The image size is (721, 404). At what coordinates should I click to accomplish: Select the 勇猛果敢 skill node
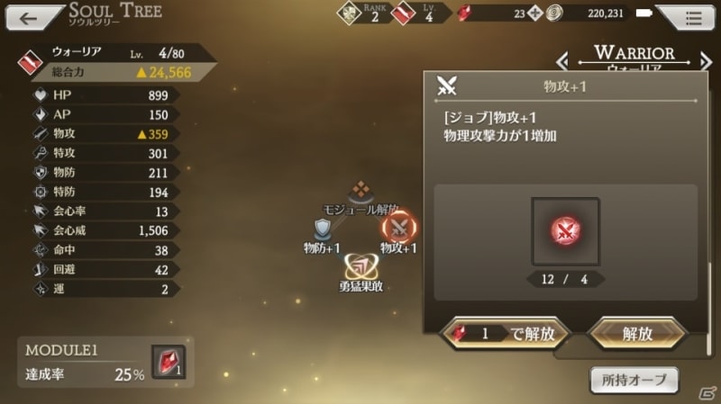pos(361,266)
